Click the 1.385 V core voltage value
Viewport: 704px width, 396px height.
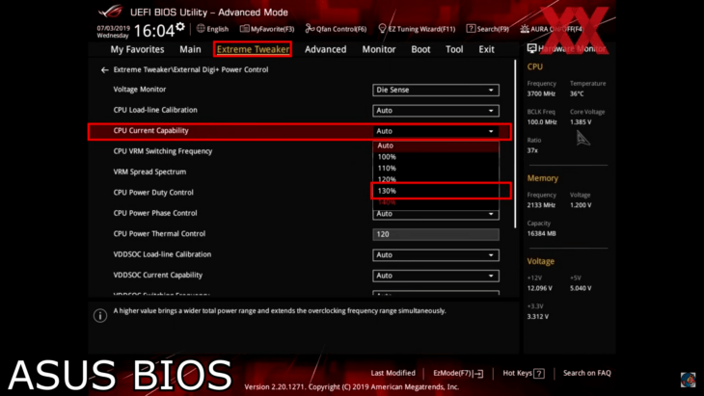click(581, 122)
